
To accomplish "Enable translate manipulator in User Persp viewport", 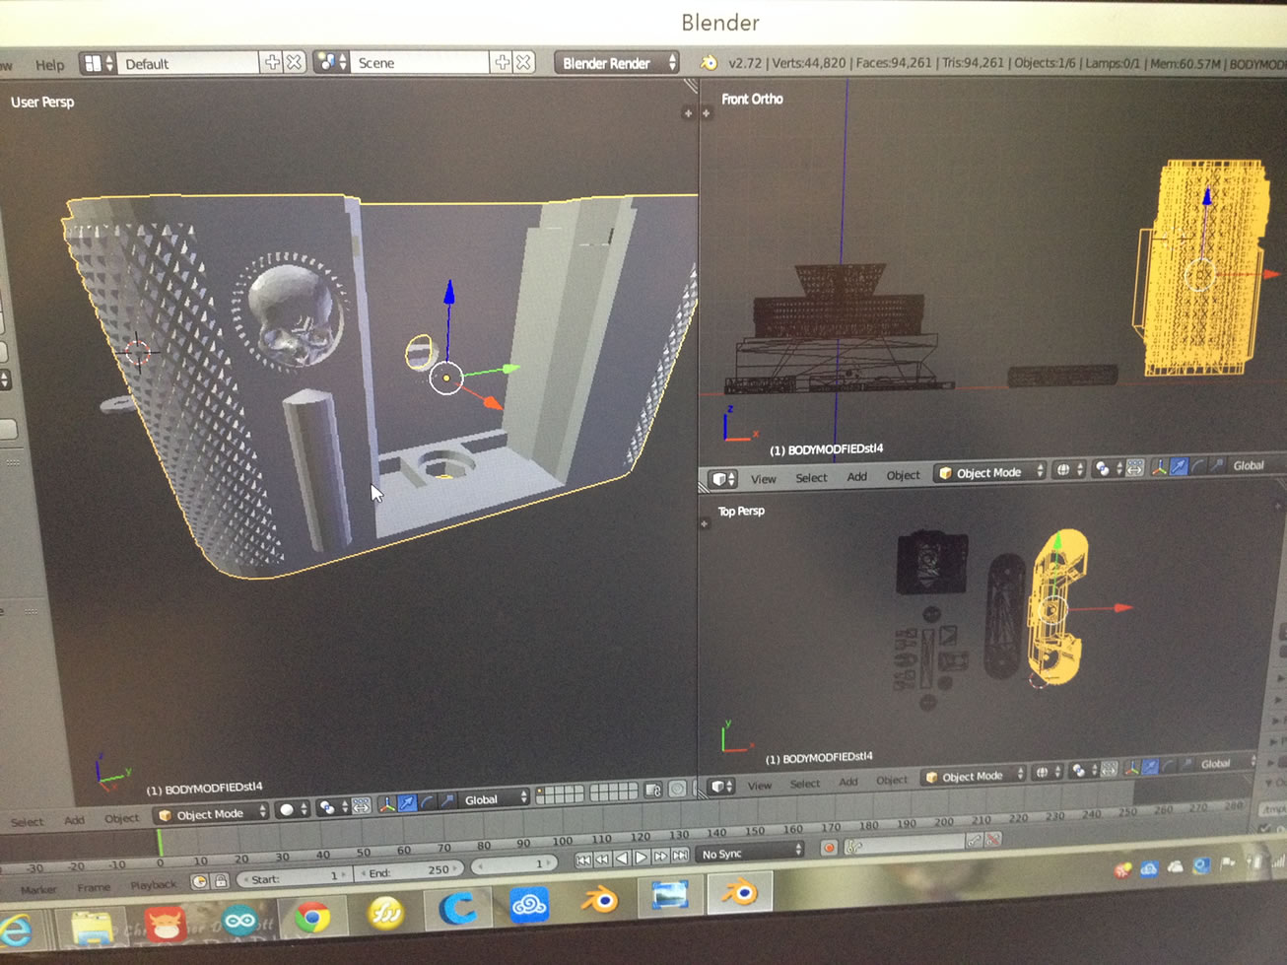I will [406, 803].
